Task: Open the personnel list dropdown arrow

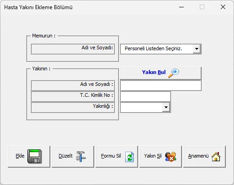Action: (197, 49)
